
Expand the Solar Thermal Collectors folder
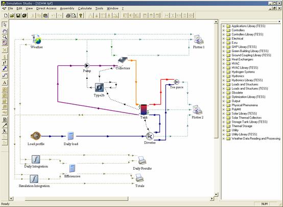point(223,118)
